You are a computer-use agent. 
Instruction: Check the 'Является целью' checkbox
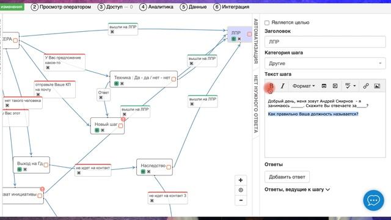pos(267,23)
